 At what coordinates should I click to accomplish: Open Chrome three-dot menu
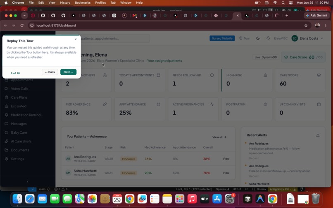click(326, 26)
